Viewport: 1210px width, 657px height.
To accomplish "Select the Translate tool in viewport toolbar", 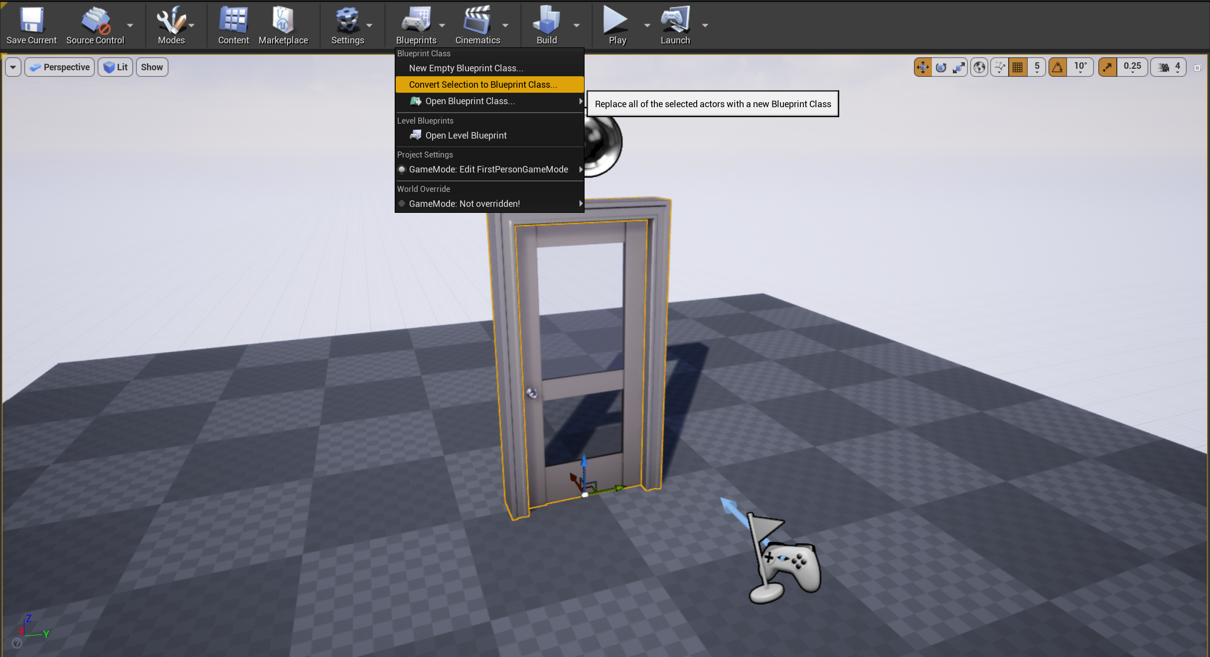I will click(x=922, y=67).
